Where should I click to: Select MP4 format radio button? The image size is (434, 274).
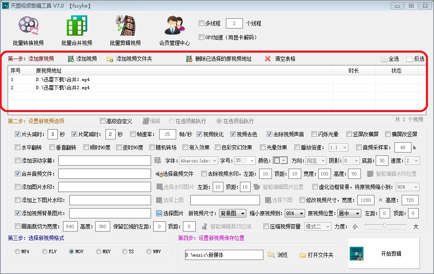[x=17, y=251]
